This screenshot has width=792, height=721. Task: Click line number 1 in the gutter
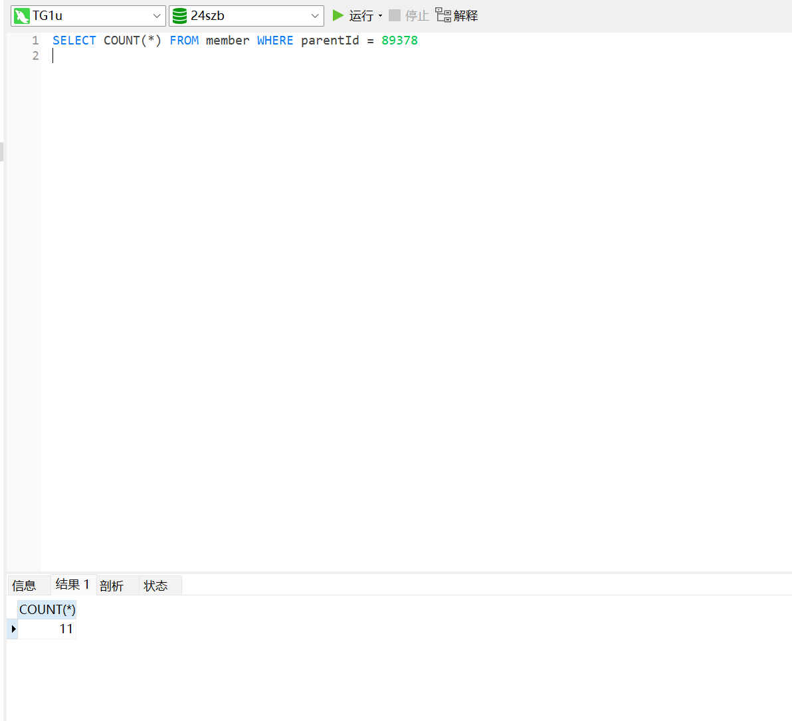coord(35,41)
